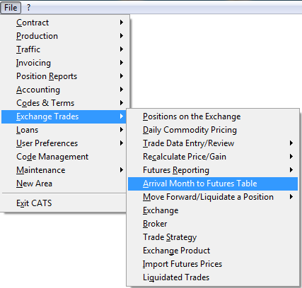Expand Move Forward/Liquidate a Position
Image resolution: width=302 pixels, height=288 pixels.
(213, 197)
